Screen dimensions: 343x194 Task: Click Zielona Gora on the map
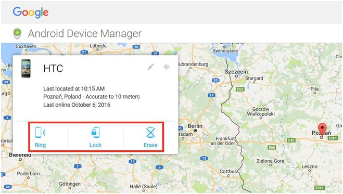[x=270, y=161]
